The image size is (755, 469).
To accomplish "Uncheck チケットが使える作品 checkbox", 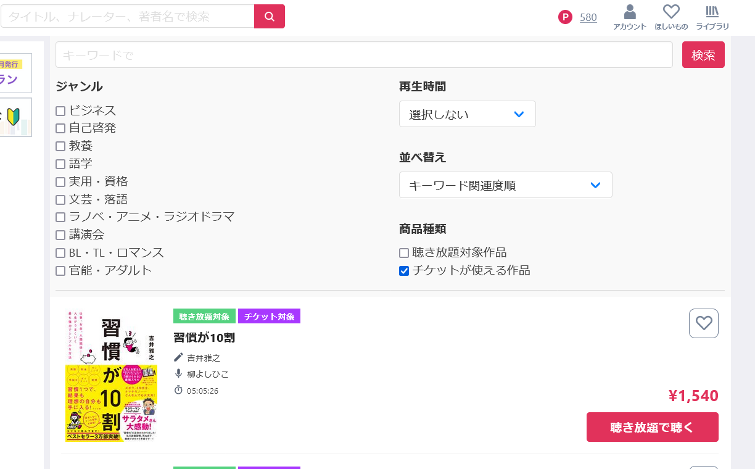I will point(404,271).
